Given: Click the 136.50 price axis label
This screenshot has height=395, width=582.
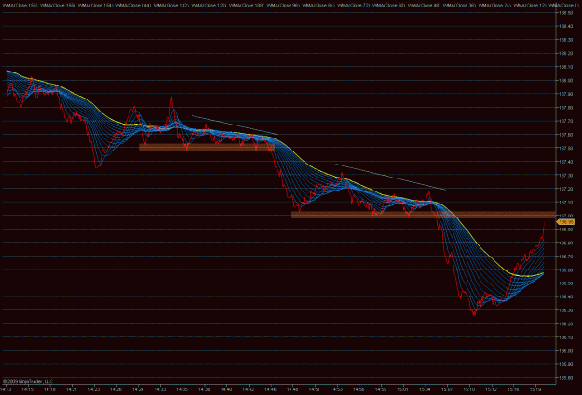Looking at the screenshot, I should click(x=565, y=283).
